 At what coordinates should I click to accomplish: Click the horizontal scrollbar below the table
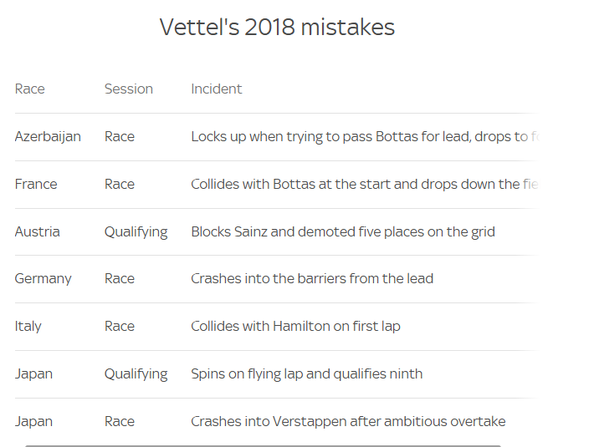(263, 446)
